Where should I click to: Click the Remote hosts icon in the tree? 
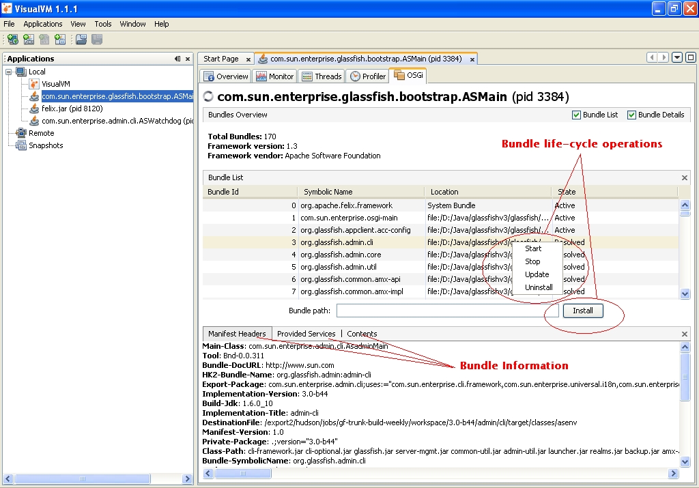(x=21, y=133)
